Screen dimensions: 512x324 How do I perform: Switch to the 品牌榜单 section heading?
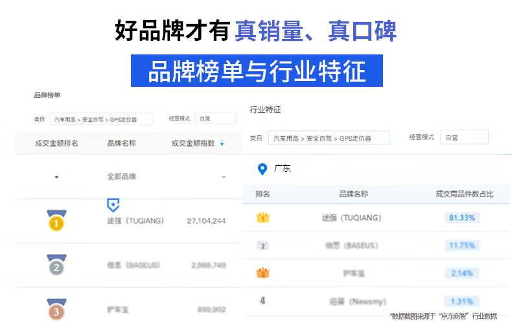point(47,95)
